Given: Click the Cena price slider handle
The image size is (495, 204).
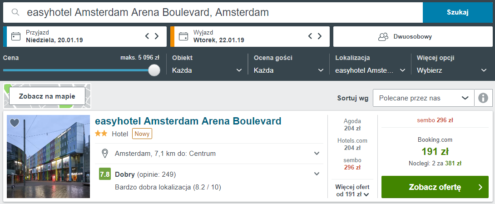Looking at the screenshot, I should pos(154,70).
